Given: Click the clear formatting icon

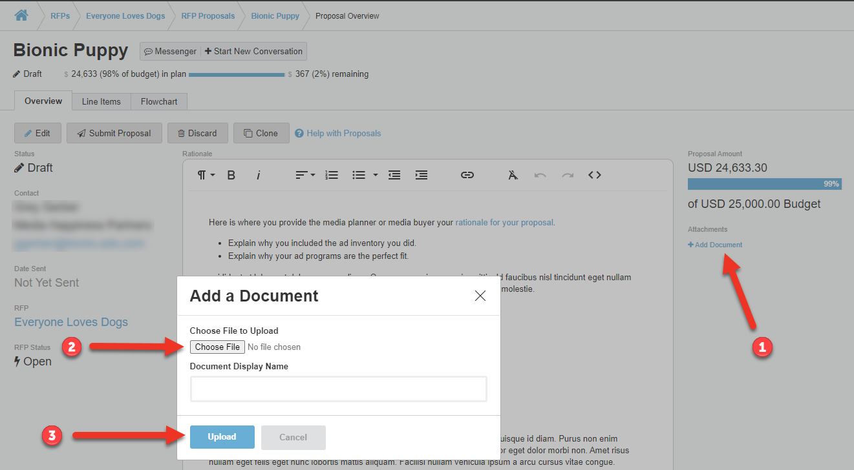Looking at the screenshot, I should pyautogui.click(x=513, y=175).
